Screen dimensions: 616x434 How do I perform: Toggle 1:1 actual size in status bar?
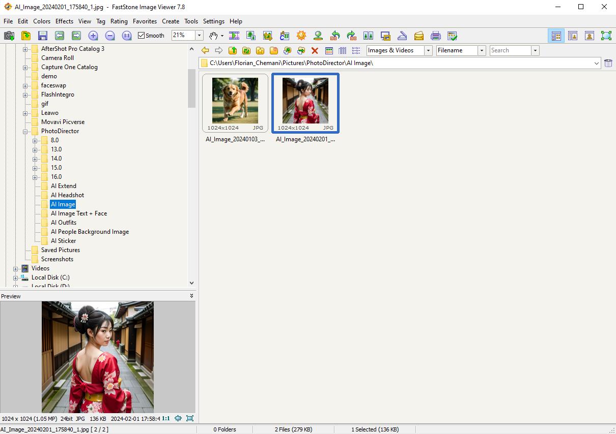166,418
